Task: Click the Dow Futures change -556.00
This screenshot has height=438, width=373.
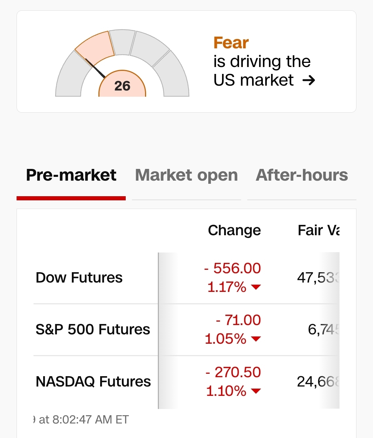Action: click(x=233, y=268)
